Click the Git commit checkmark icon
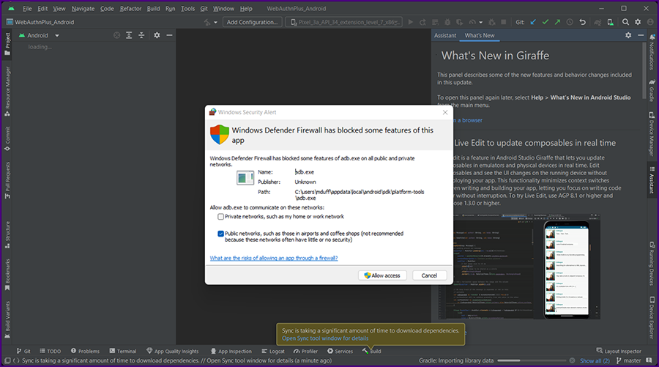The height and width of the screenshot is (367, 659). coord(545,22)
